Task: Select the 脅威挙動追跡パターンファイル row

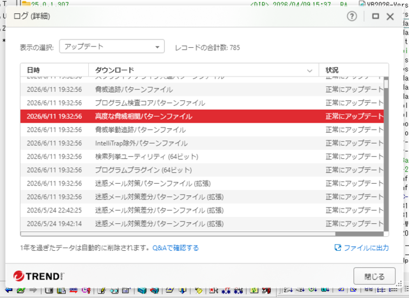Action: point(202,130)
